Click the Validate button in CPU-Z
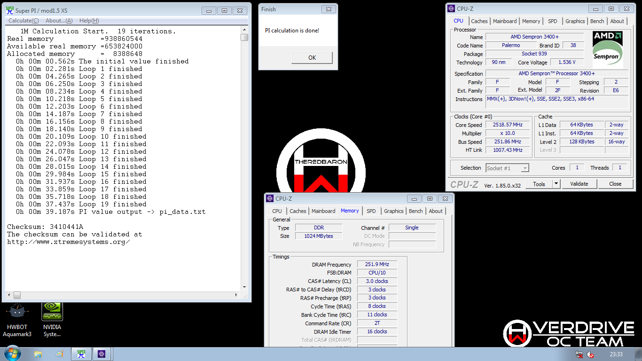Screen dimensions: 642x361 (579, 184)
